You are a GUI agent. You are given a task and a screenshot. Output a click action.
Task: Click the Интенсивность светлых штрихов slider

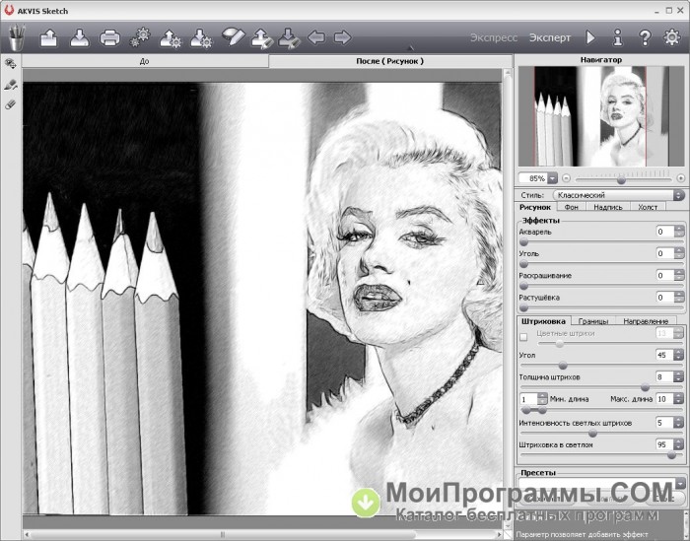pos(601,434)
